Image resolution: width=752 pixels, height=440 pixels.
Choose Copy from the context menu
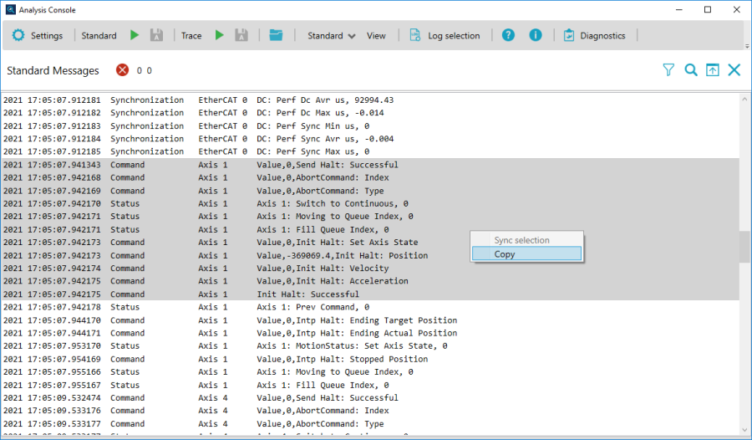526,254
